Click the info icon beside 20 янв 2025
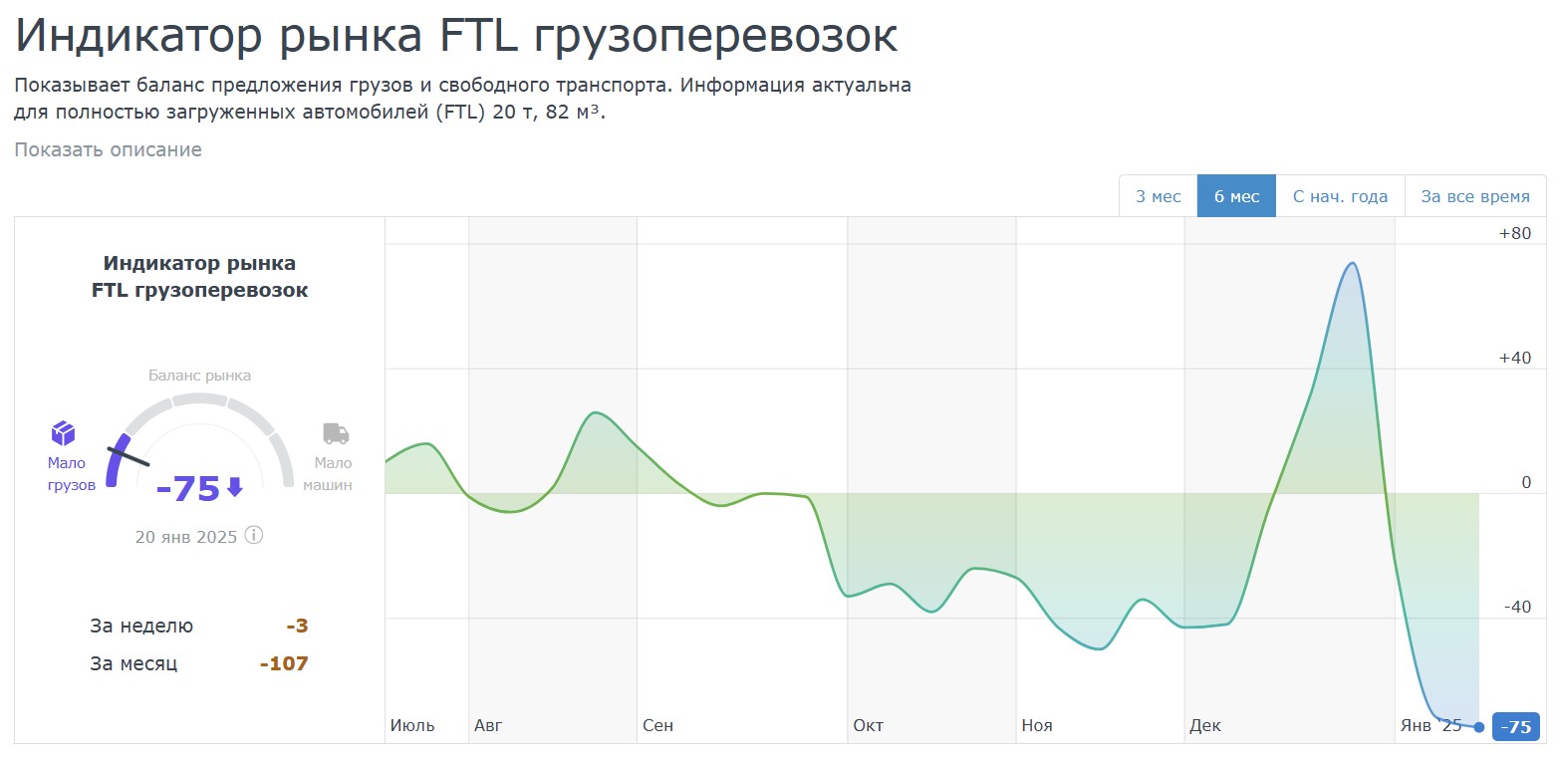 pos(254,536)
